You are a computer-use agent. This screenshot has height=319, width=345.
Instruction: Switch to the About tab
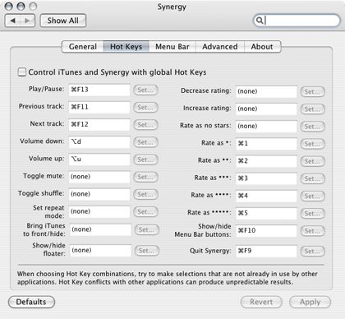tap(262, 47)
